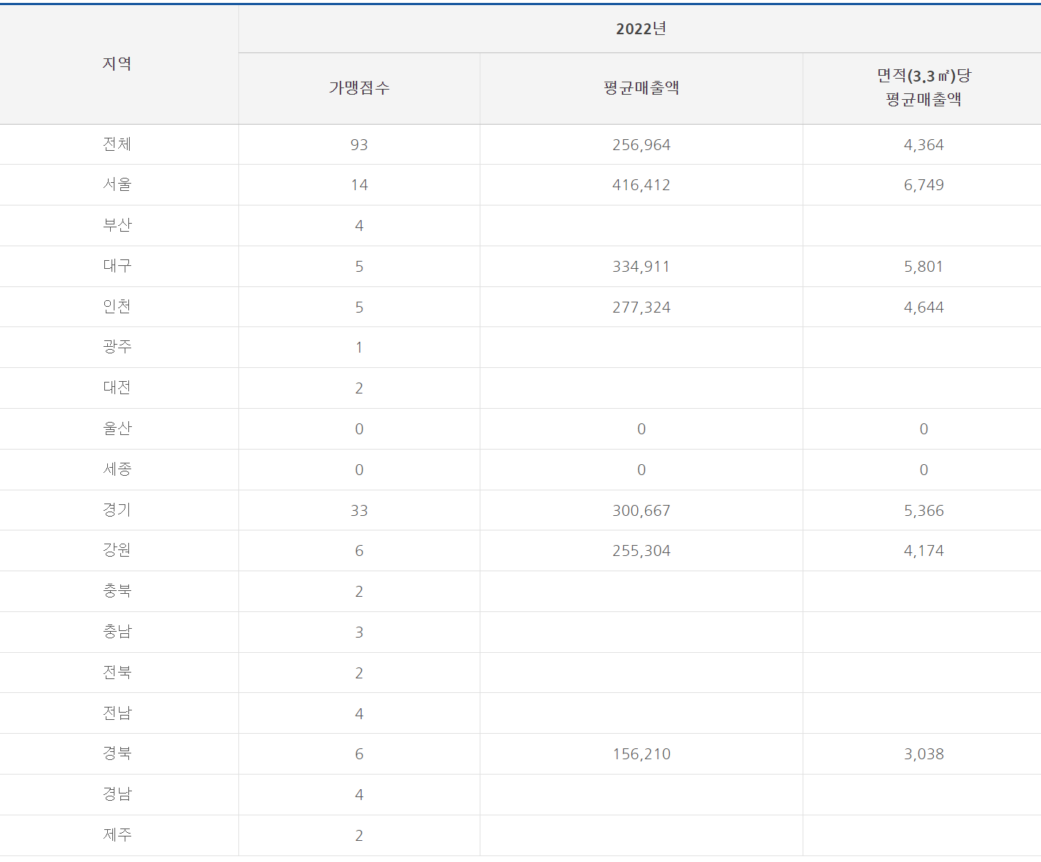Click the 경북 region label
Image resolution: width=1041 pixels, height=862 pixels.
tap(117, 753)
